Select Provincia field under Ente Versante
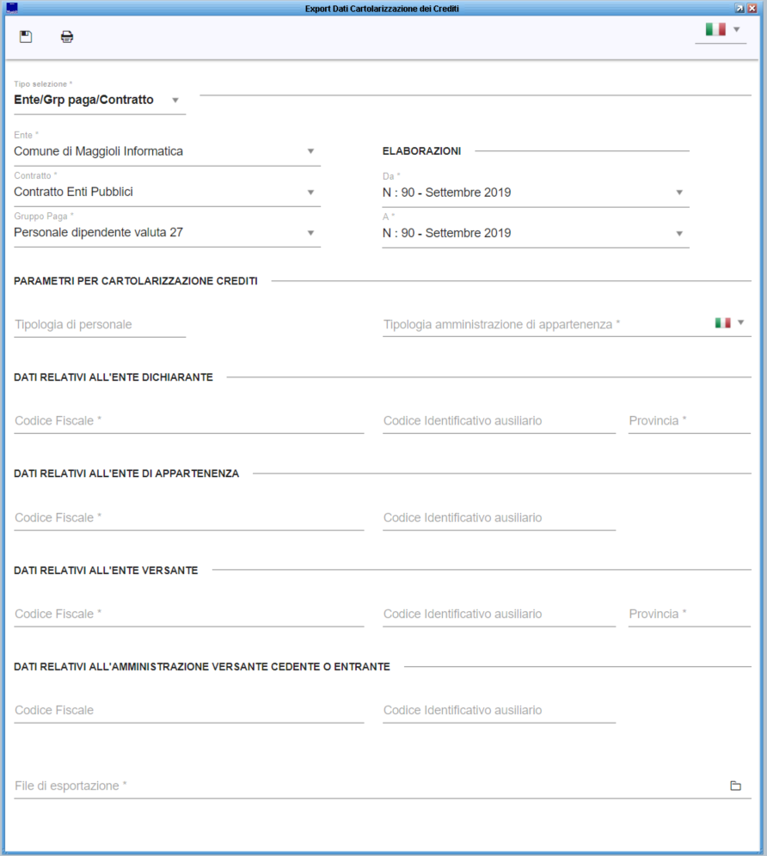Screen dimensions: 767x856 [689, 614]
